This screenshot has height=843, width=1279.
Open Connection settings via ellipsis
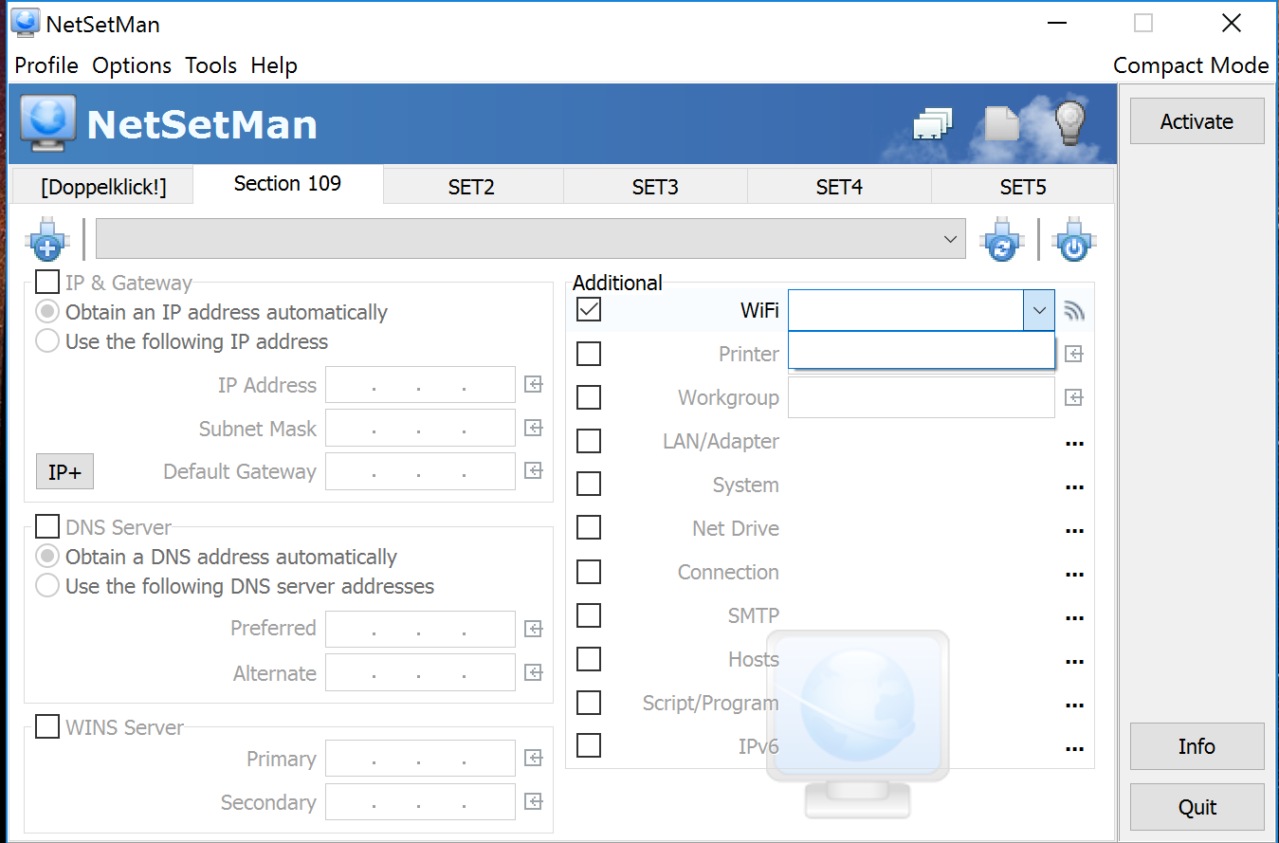(x=1074, y=574)
